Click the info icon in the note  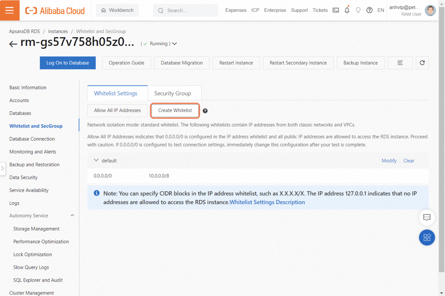click(97, 193)
